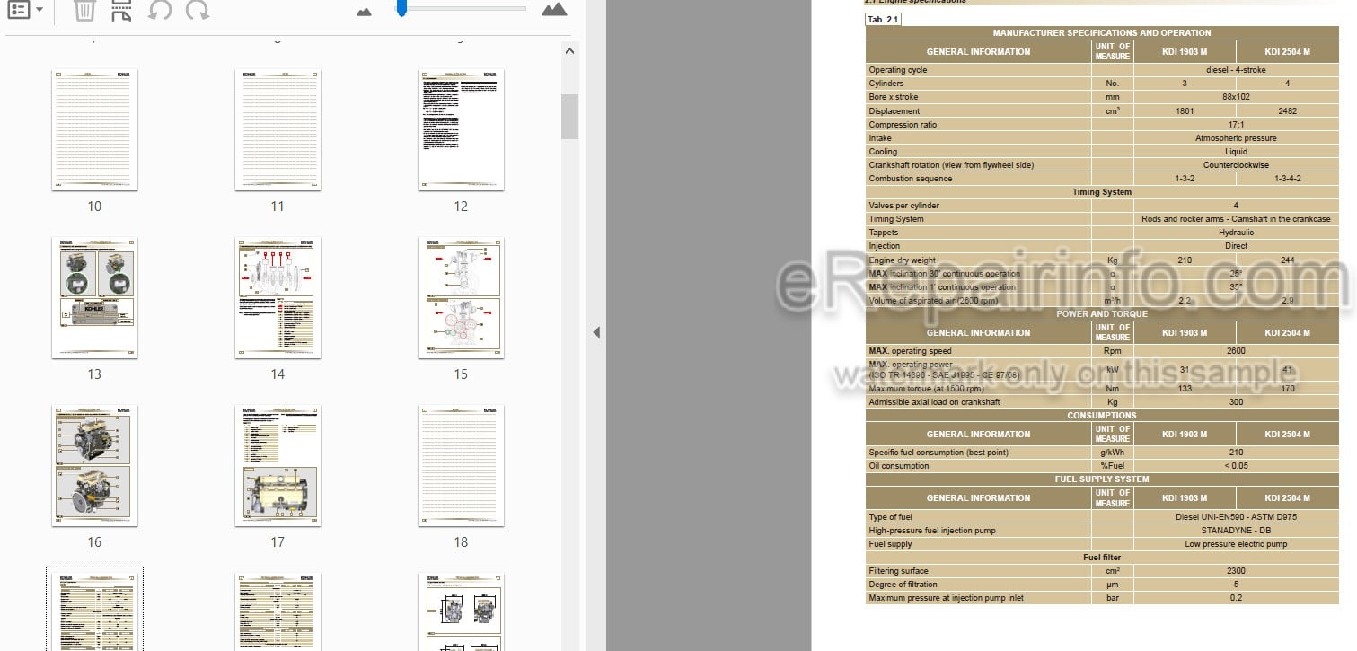Enlarge thumbnails with large mountain icon
1357x651 pixels.
click(x=554, y=10)
